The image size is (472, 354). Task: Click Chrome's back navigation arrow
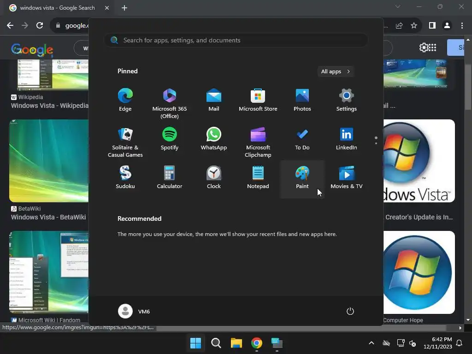coord(10,26)
